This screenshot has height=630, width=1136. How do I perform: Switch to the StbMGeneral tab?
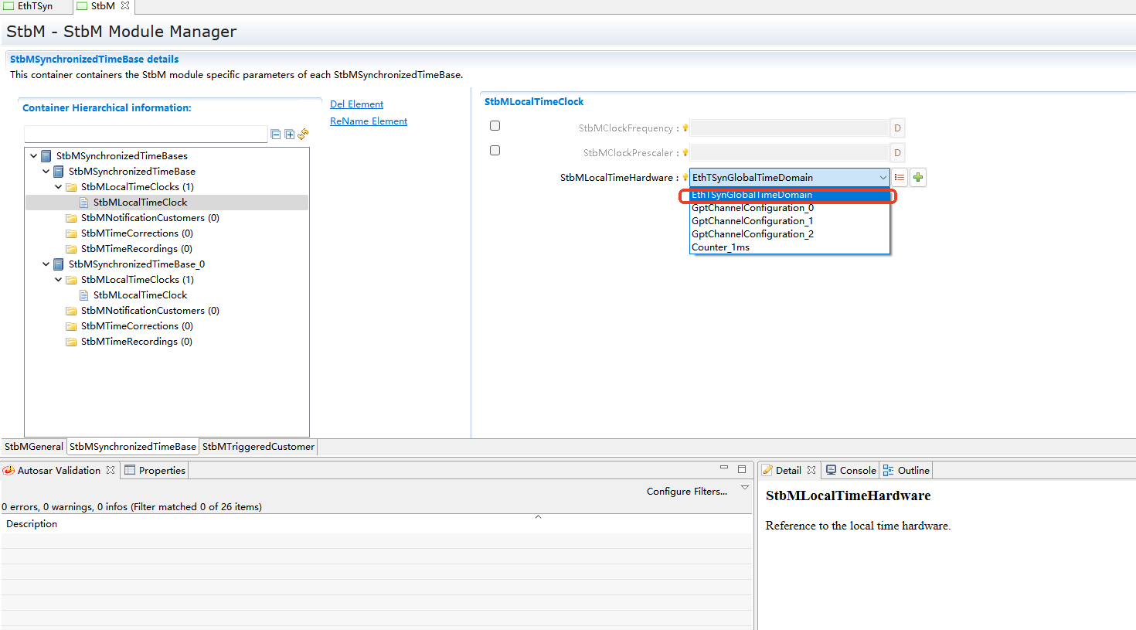click(x=34, y=447)
